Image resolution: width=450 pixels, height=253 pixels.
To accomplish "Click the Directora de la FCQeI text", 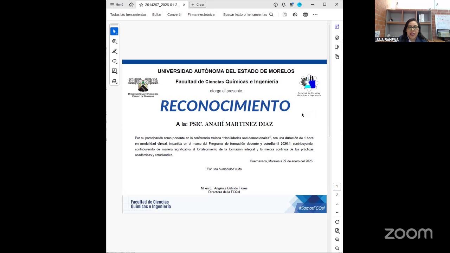I will coord(224,192).
